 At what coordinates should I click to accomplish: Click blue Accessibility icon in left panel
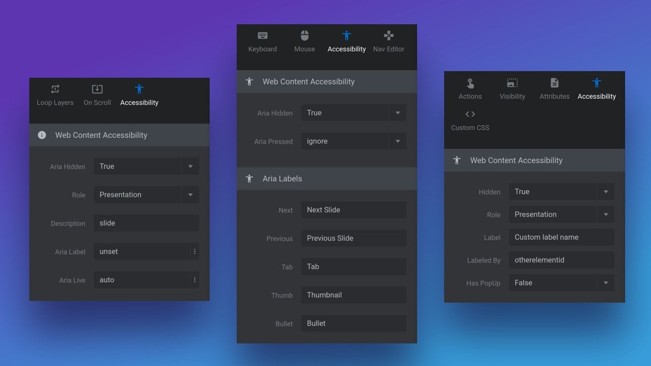tap(139, 89)
